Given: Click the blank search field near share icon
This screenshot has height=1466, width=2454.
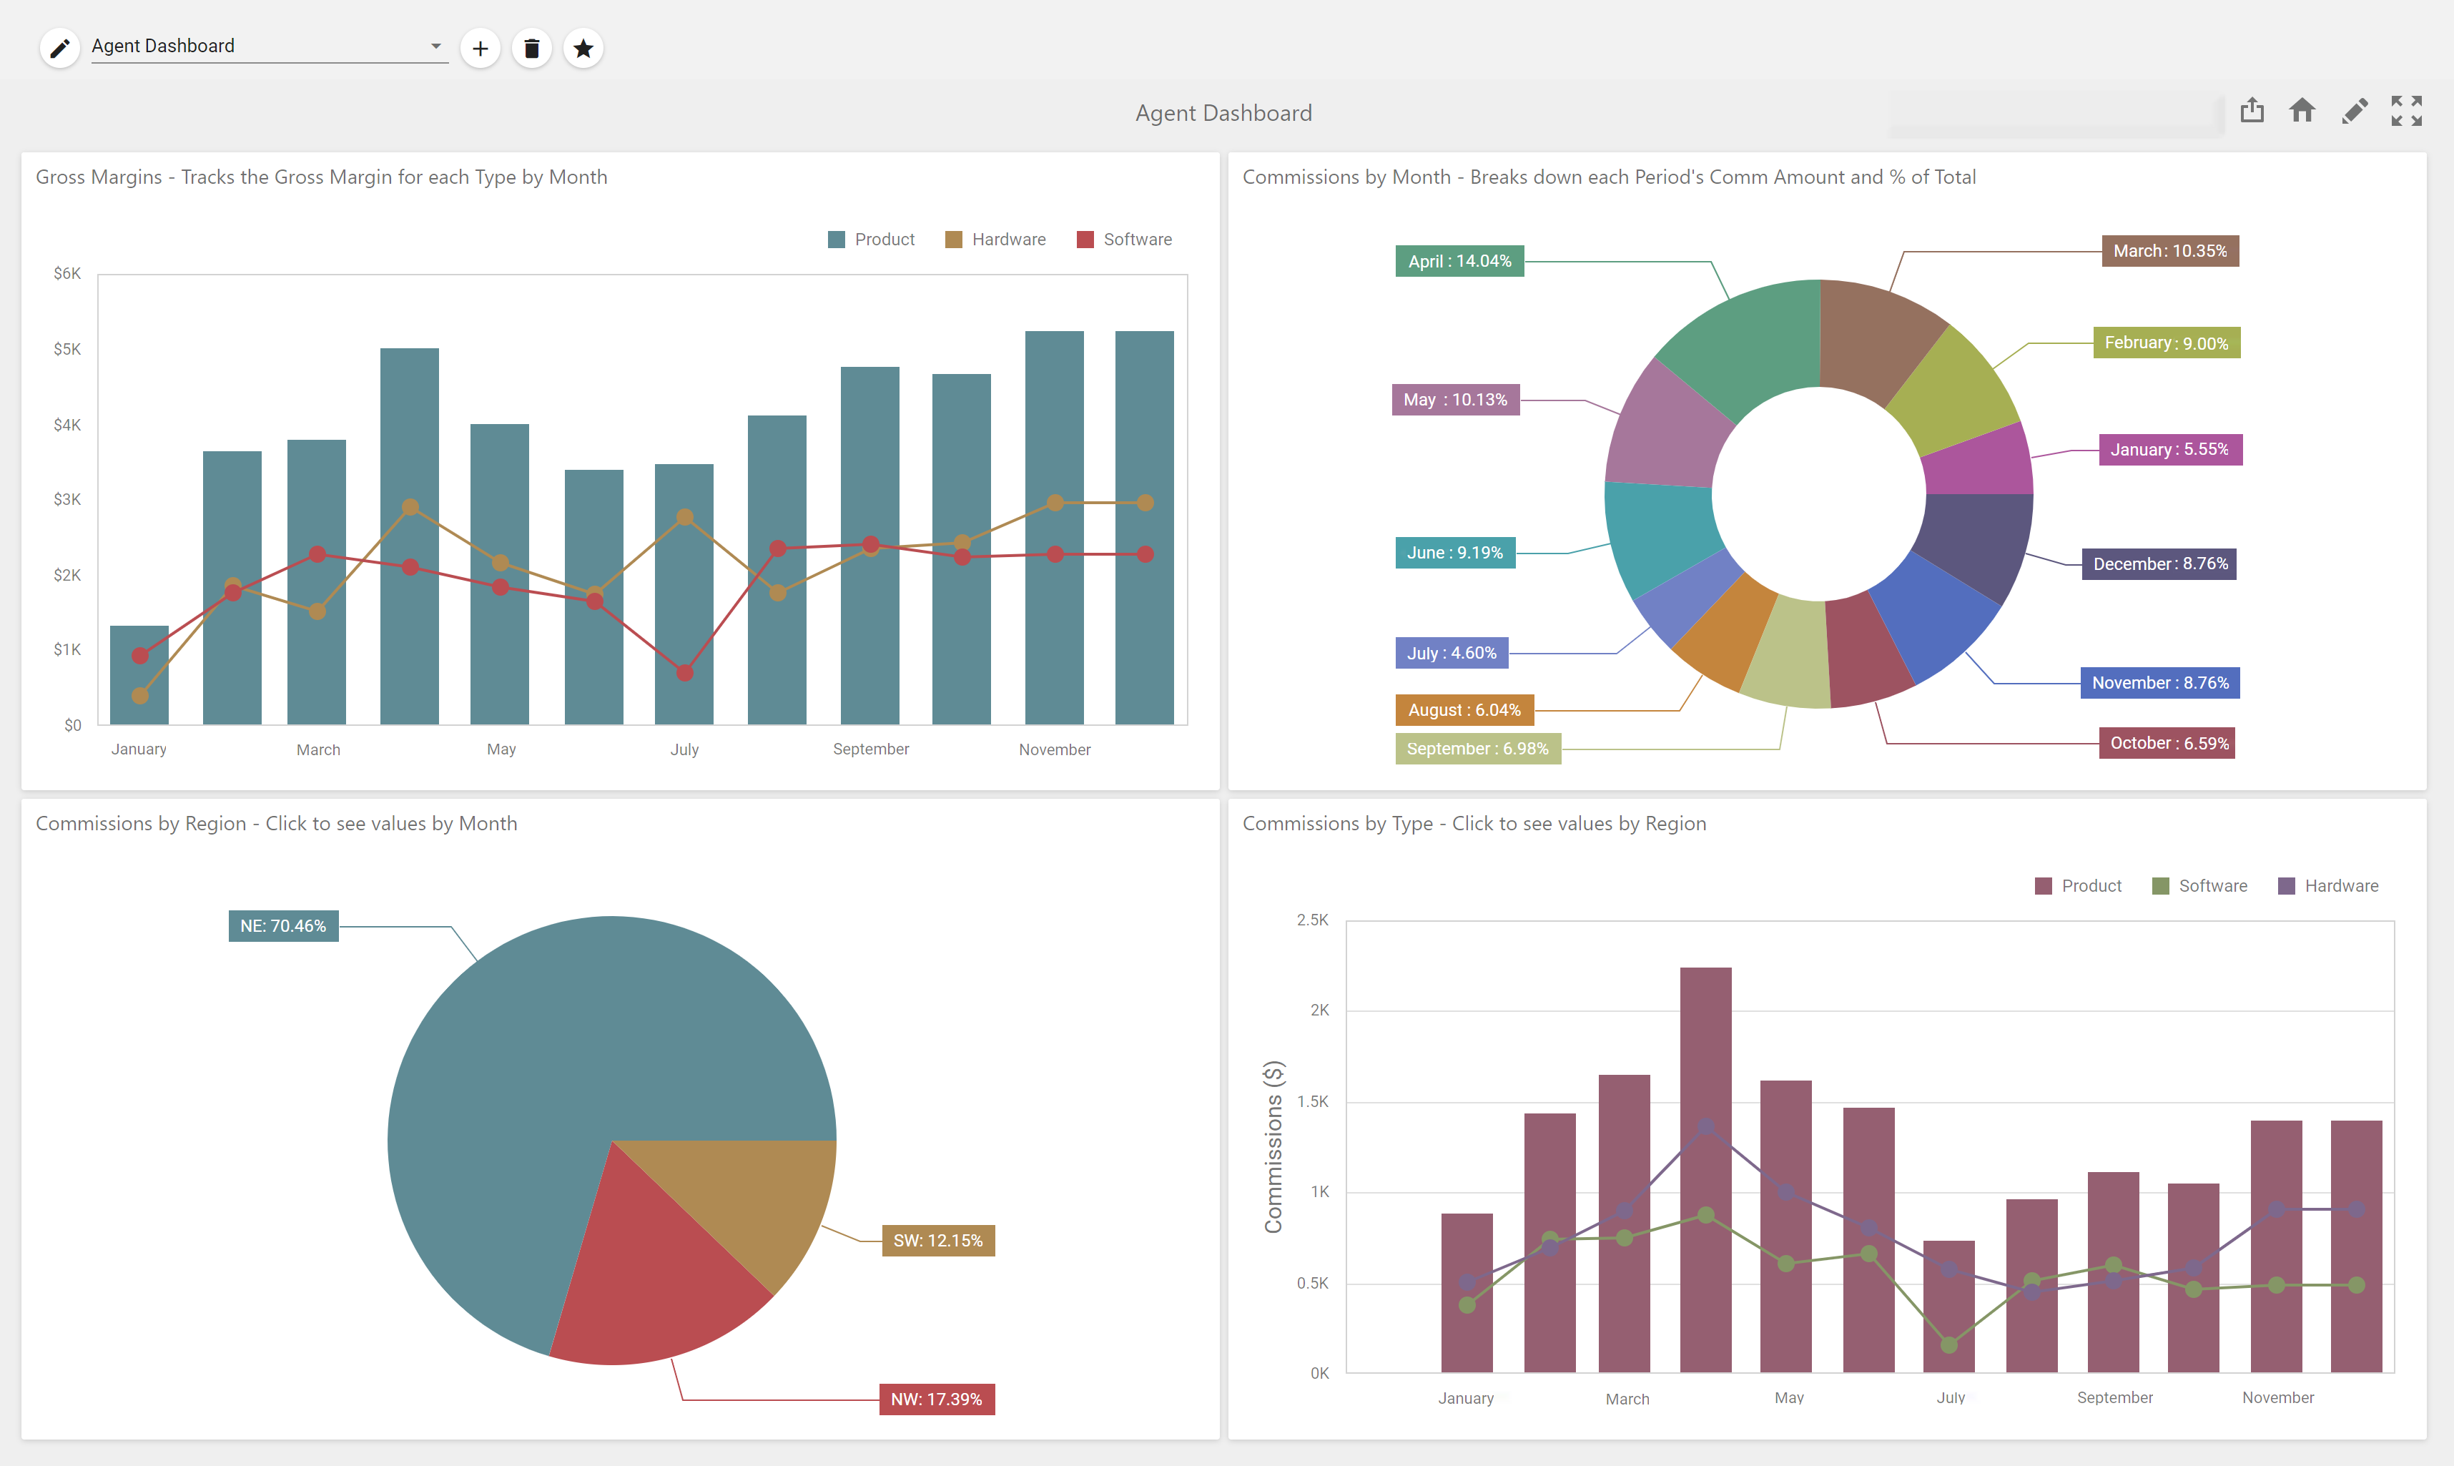Looking at the screenshot, I should tap(2055, 114).
